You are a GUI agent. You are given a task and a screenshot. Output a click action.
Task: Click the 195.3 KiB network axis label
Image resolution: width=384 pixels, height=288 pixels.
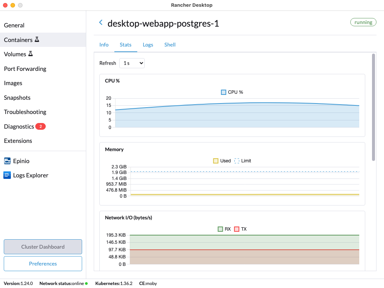point(116,235)
